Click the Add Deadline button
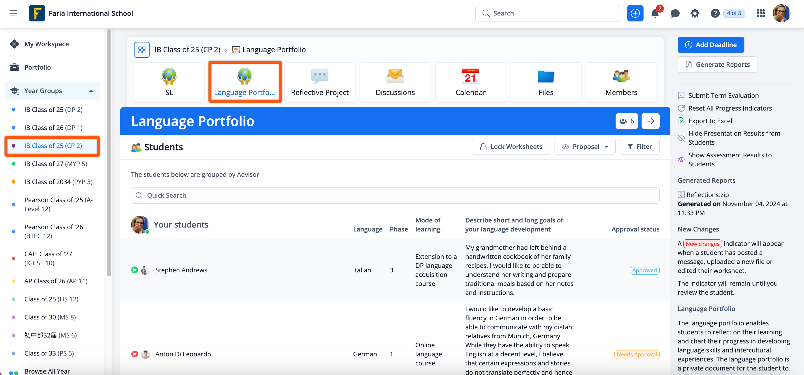Viewport: 804px width, 375px height. 710,45
